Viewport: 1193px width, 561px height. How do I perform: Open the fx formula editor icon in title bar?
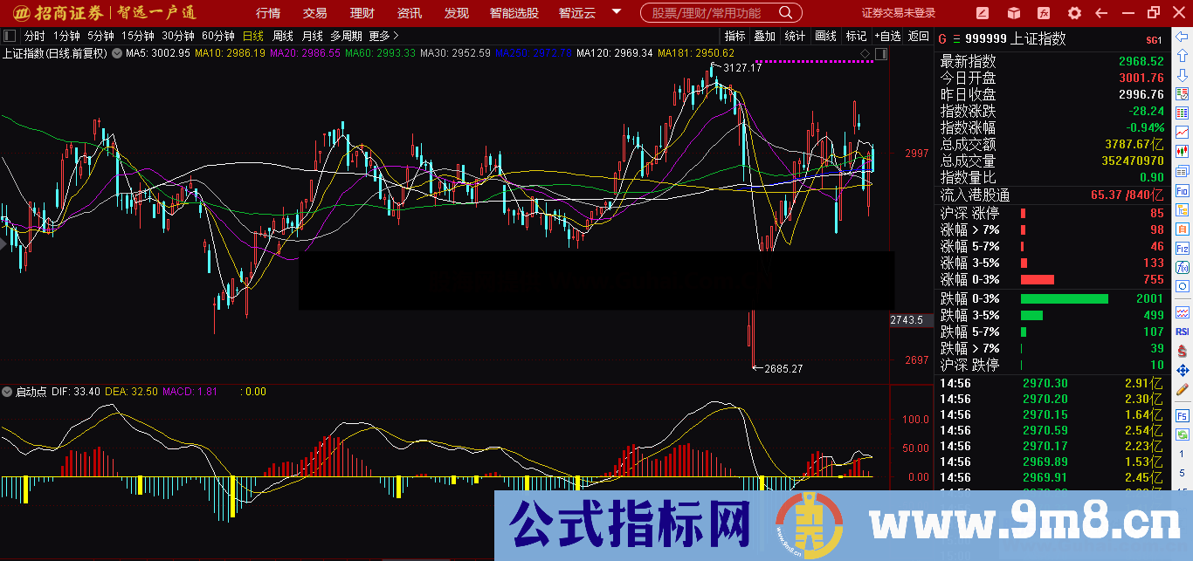pos(1044,12)
